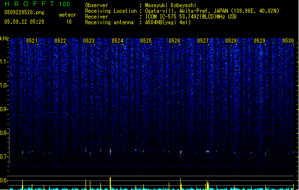Click the Observer field label

click(96, 5)
